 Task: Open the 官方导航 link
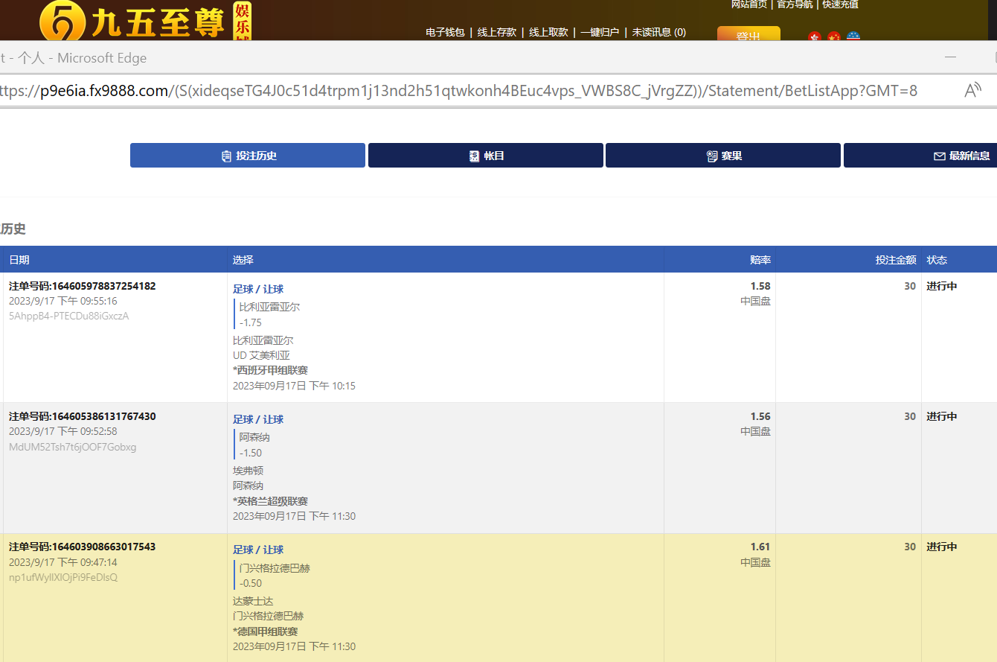click(795, 4)
